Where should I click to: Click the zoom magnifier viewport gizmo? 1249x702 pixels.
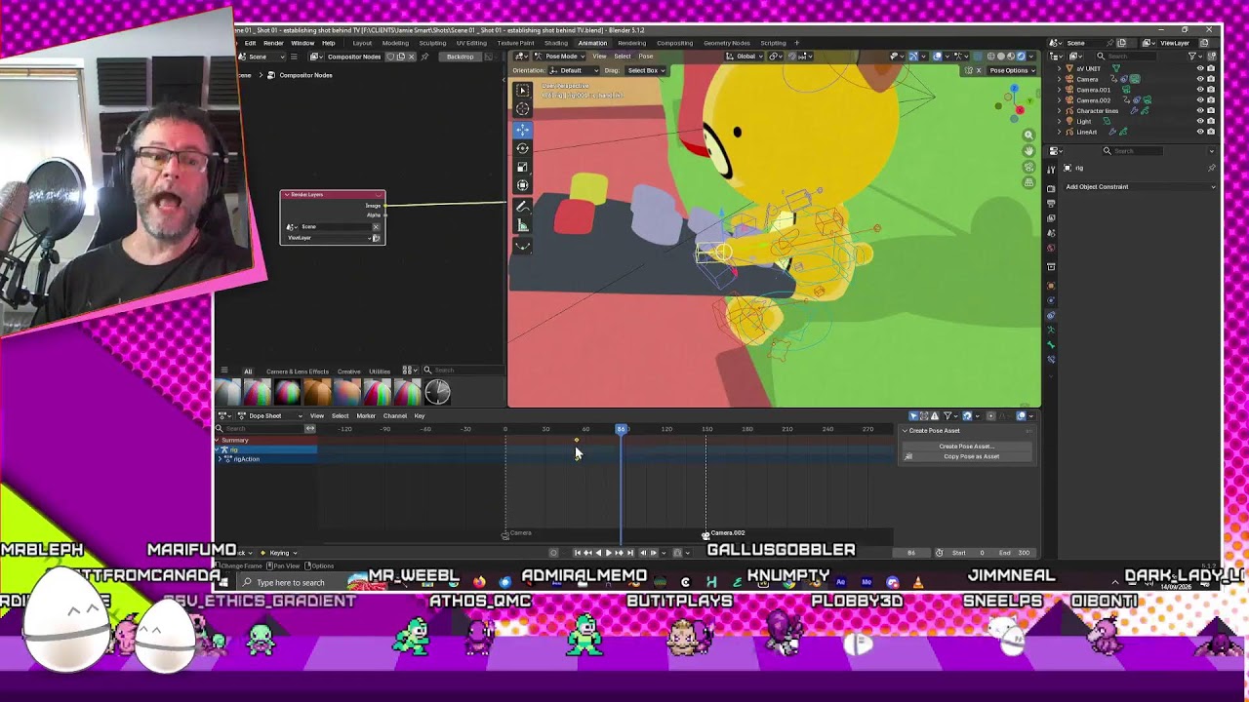[1028, 136]
